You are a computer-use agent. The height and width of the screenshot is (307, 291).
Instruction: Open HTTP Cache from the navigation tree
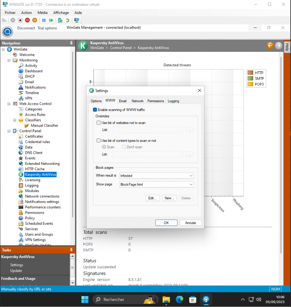pyautogui.click(x=35, y=169)
